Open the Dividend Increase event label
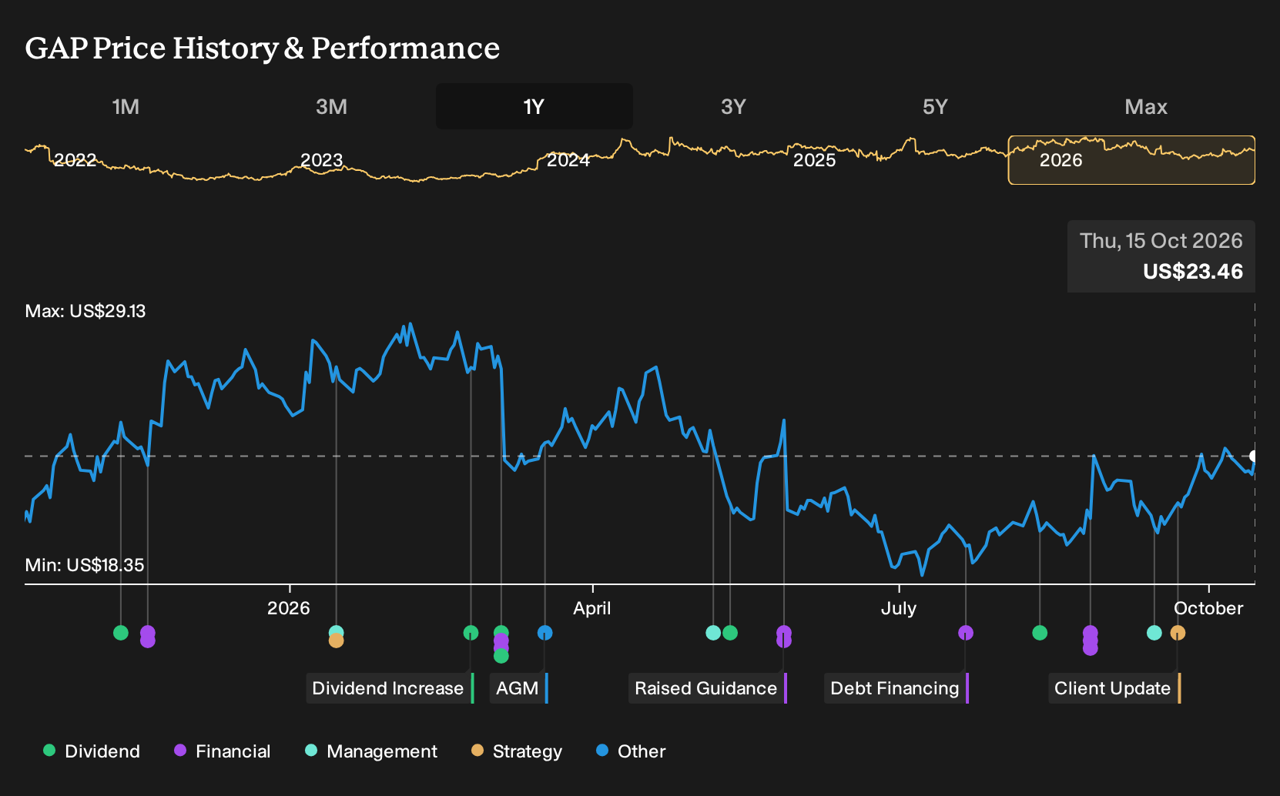Image resolution: width=1280 pixels, height=796 pixels. coord(390,688)
